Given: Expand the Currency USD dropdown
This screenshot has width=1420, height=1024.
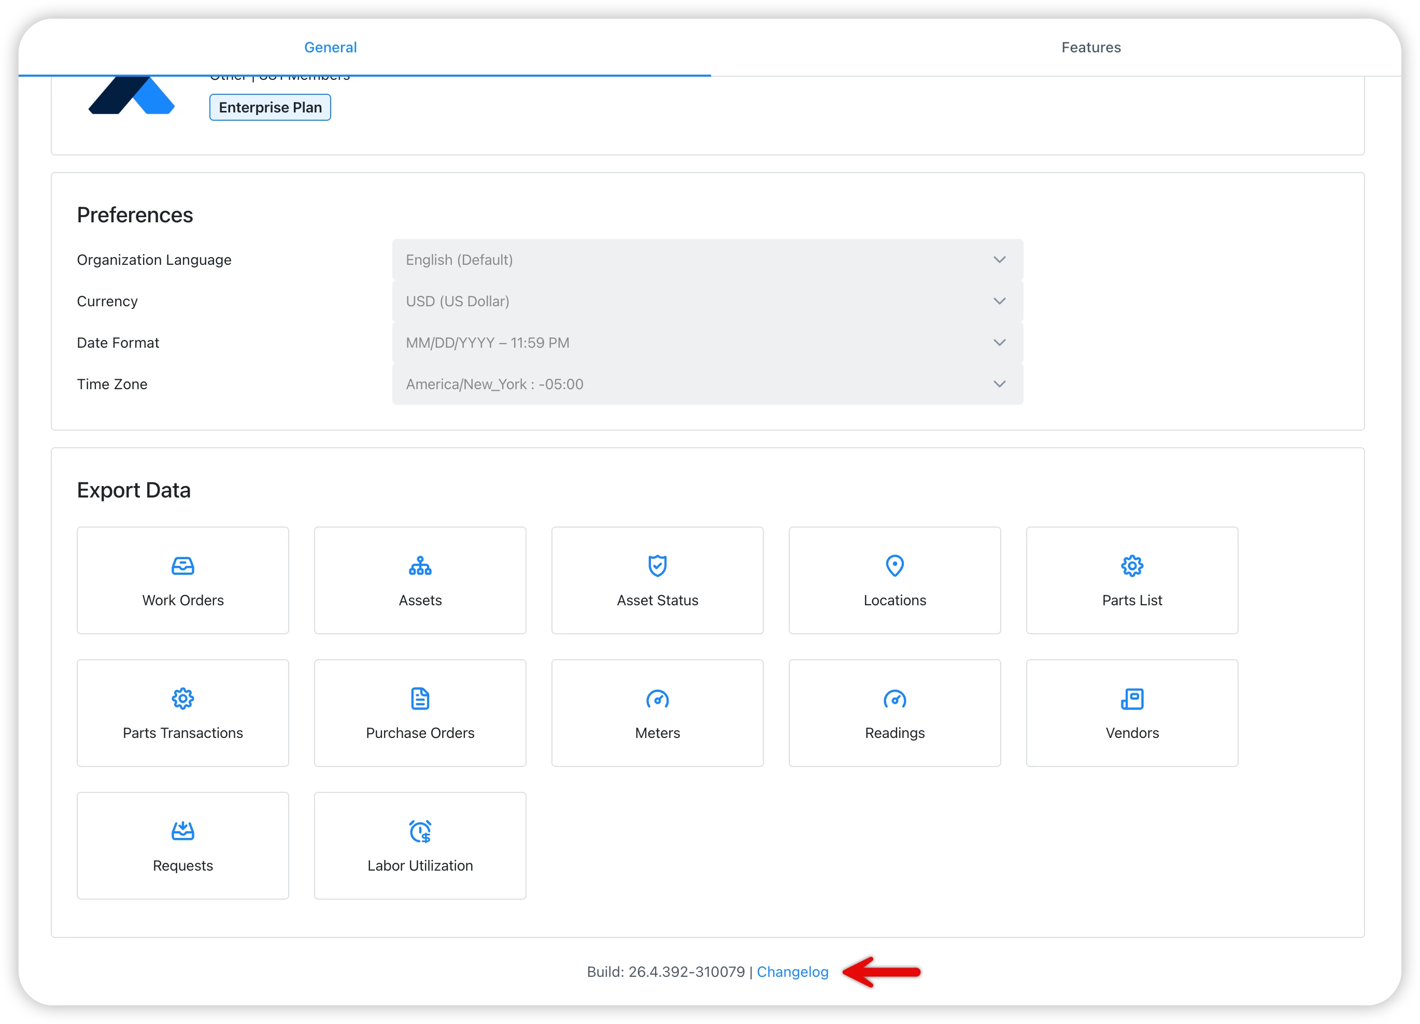Looking at the screenshot, I should (707, 301).
